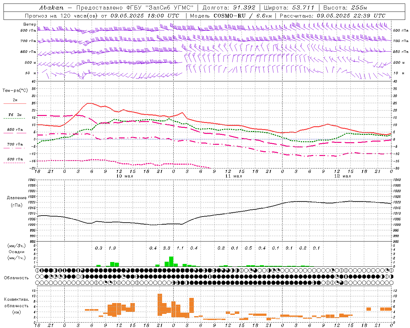The width and height of the screenshot is (410, 328).
Task: Select the 12 мая date label
Action: tap(342, 176)
